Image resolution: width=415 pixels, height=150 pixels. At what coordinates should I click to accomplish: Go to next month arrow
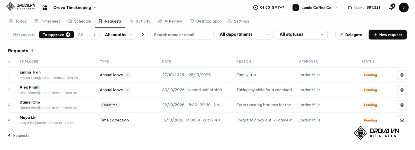[x=143, y=35]
